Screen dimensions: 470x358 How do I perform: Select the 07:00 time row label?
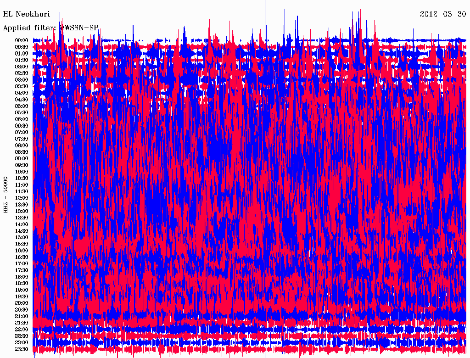point(22,132)
